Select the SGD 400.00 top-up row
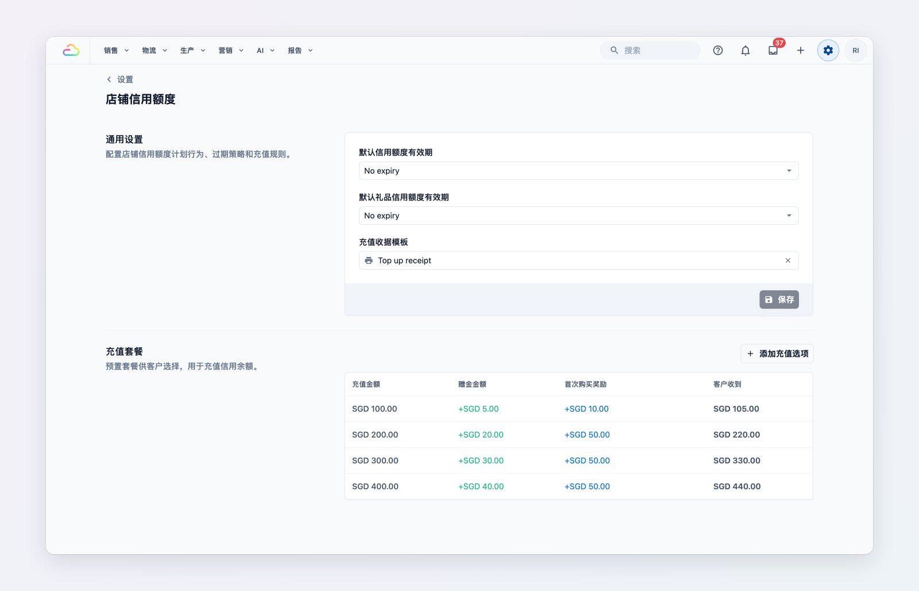This screenshot has width=919, height=591. 579,486
